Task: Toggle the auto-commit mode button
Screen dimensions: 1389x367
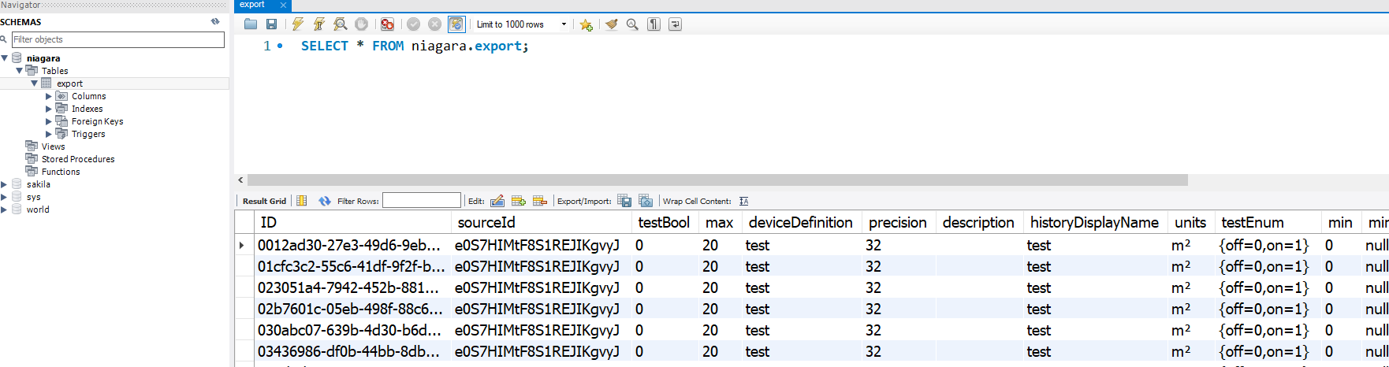Action: click(456, 24)
